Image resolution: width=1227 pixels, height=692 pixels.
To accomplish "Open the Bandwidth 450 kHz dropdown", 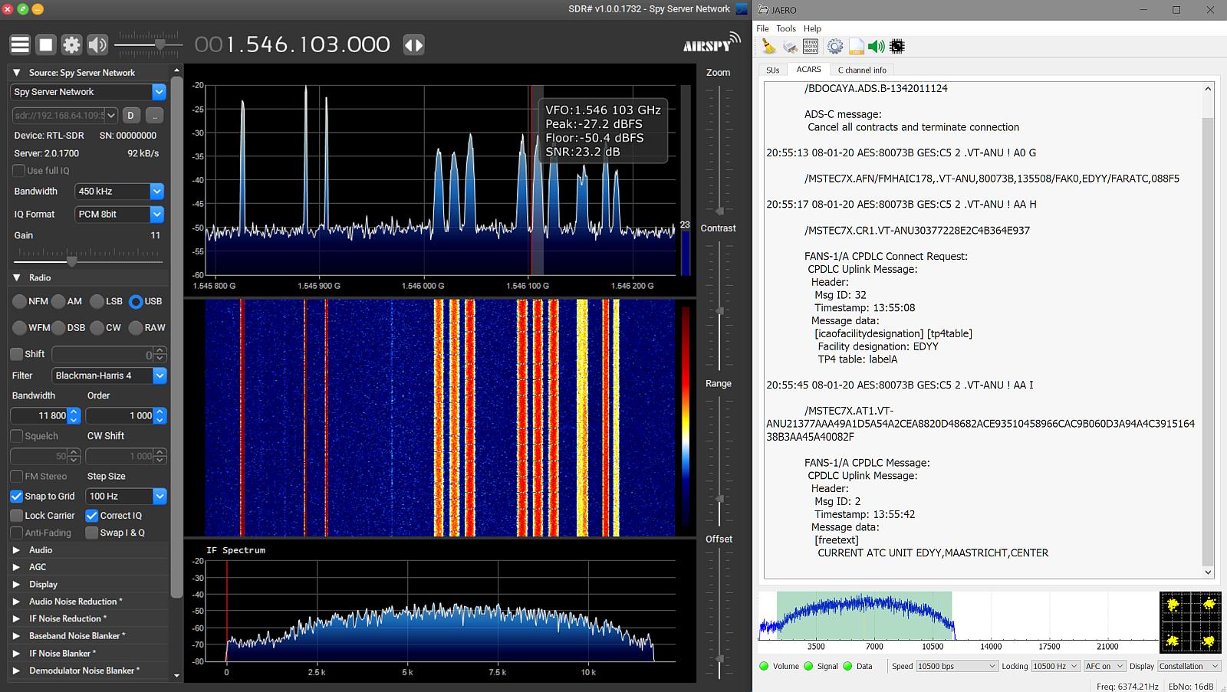I will (x=157, y=191).
